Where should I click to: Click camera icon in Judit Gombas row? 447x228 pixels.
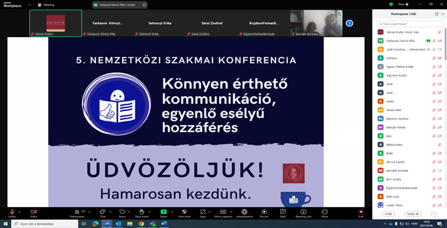point(439,49)
